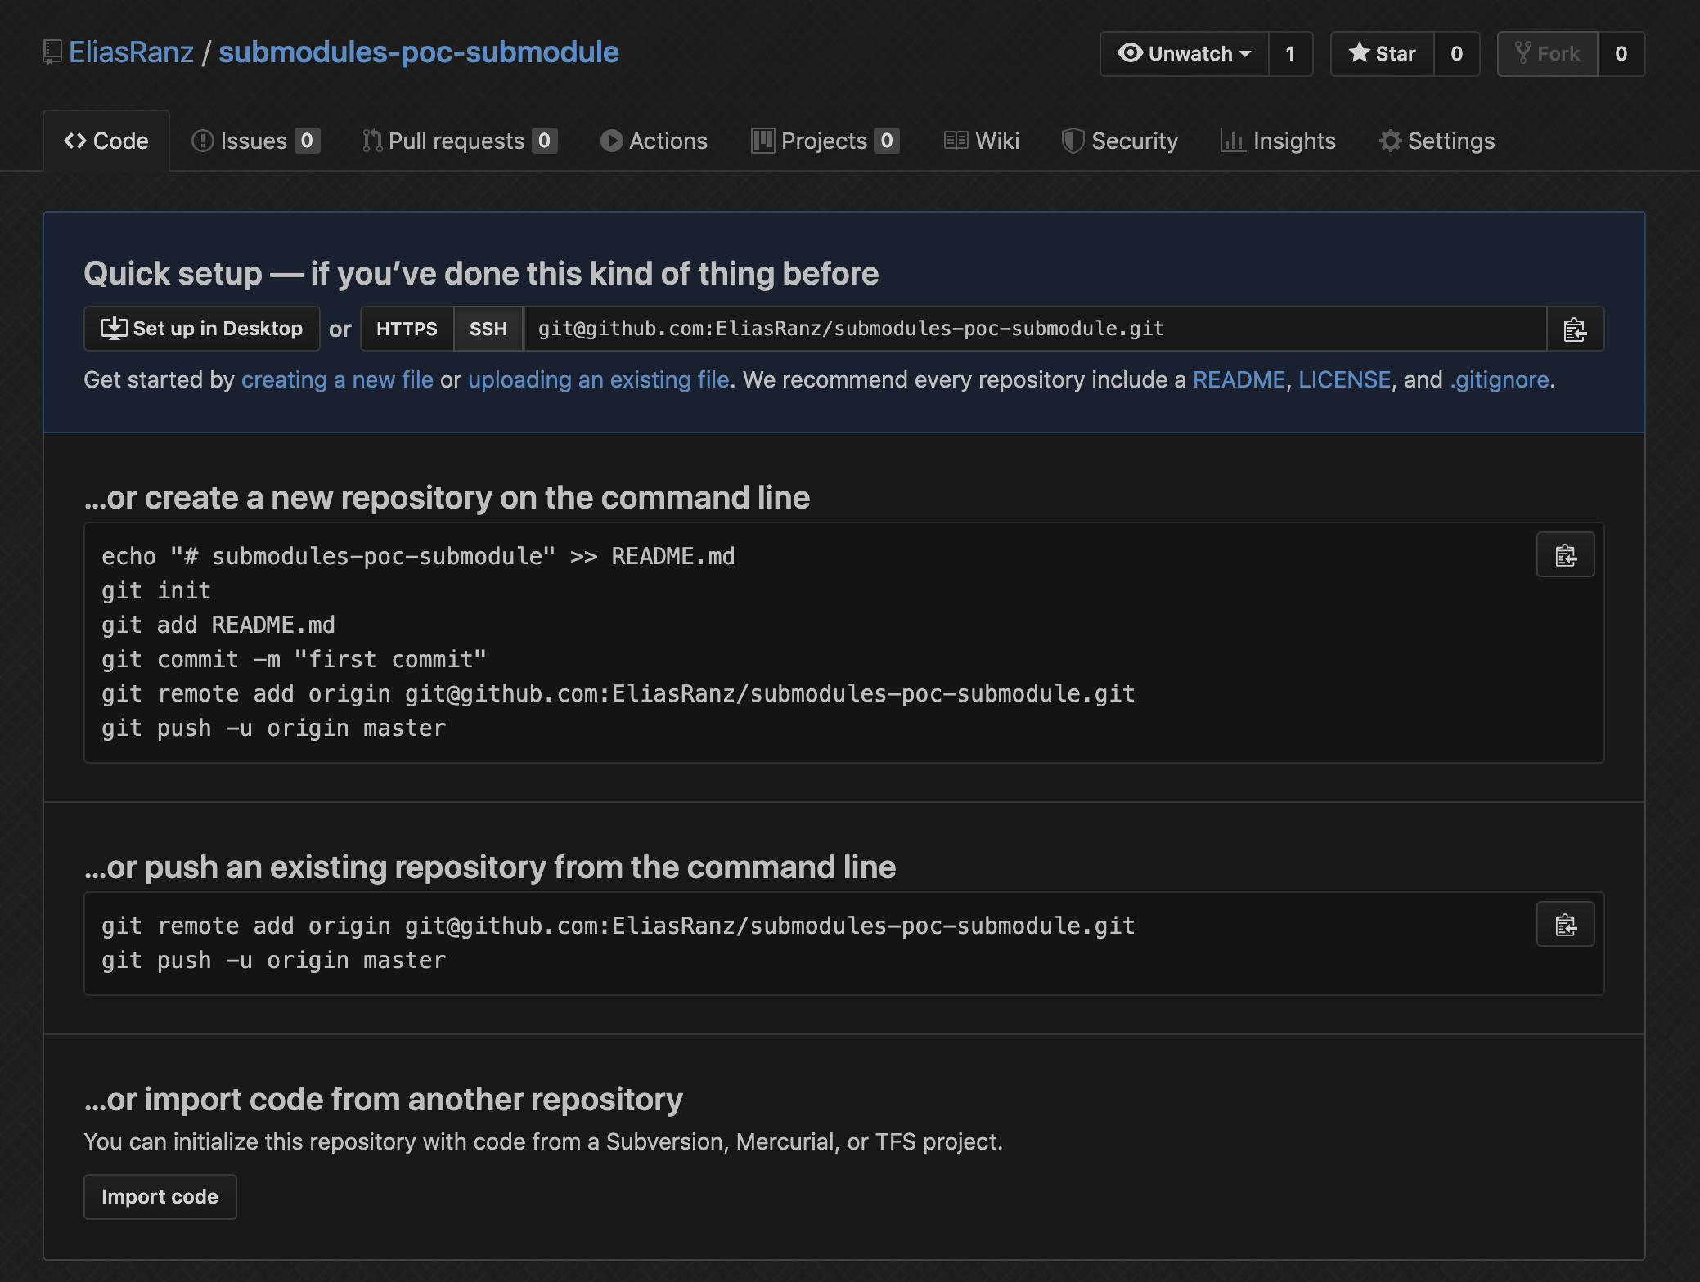This screenshot has width=1700, height=1282.
Task: Open the Unwatch notifications dropdown
Action: pos(1185,54)
